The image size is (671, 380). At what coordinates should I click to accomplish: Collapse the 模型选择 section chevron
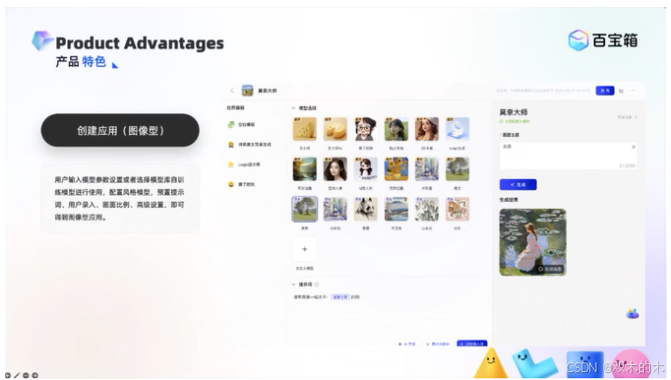pyautogui.click(x=294, y=108)
